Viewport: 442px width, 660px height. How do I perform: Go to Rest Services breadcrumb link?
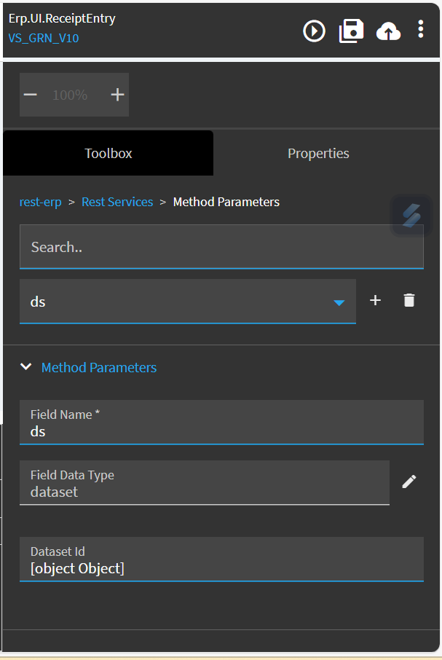point(117,202)
